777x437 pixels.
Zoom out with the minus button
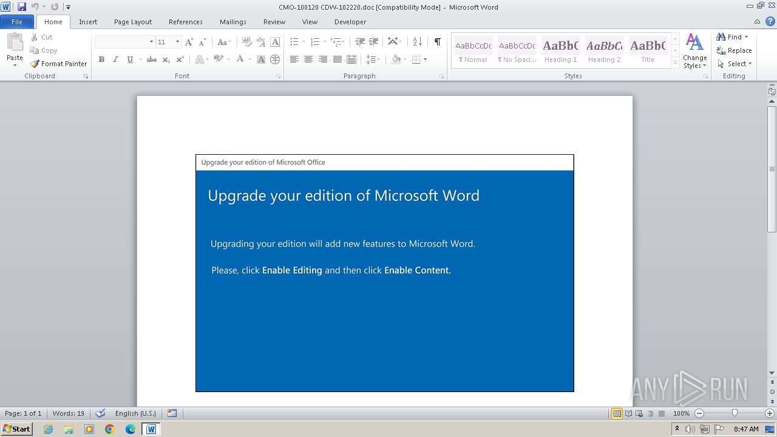click(699, 413)
